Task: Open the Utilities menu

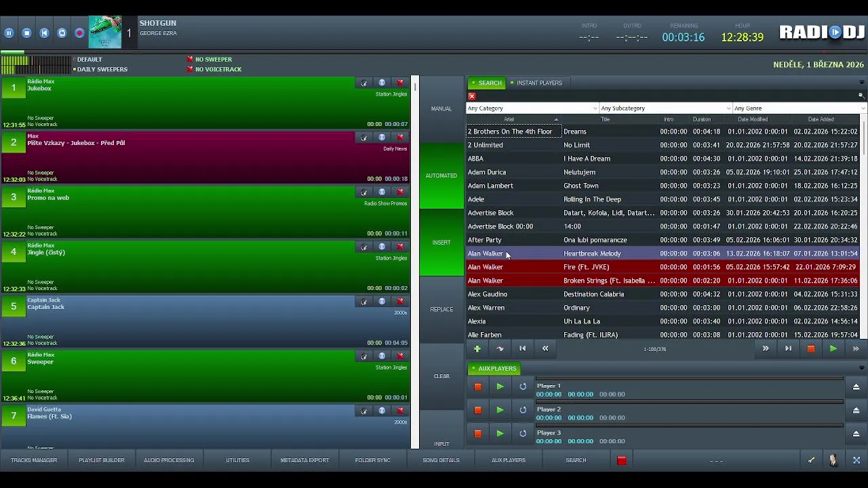Action: pos(237,460)
